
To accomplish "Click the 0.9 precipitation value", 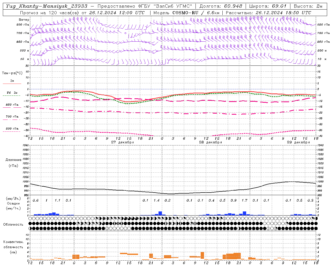I will pyautogui.click(x=234, y=201).
